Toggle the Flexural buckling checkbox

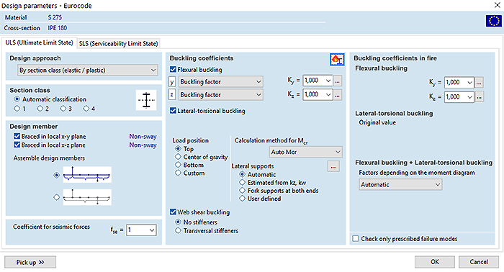173,69
